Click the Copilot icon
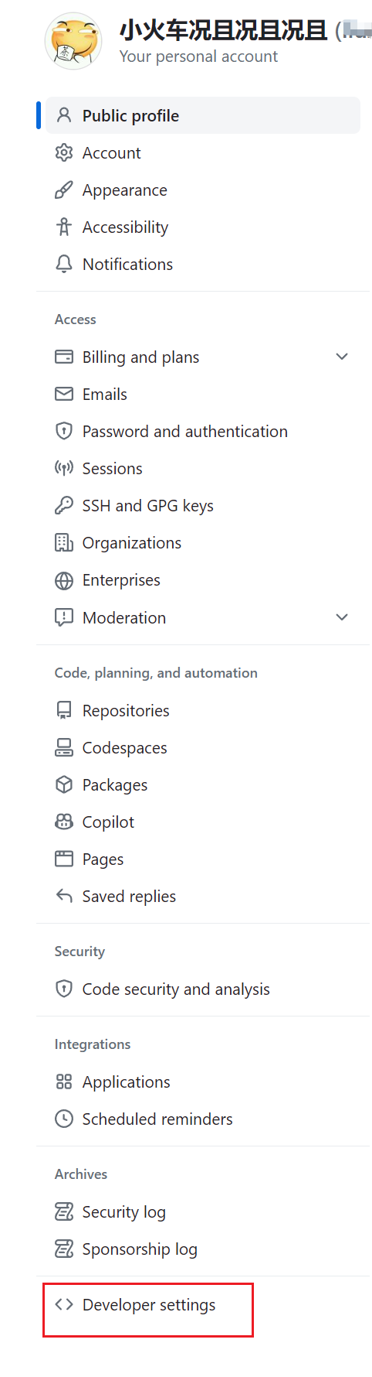 click(x=64, y=822)
